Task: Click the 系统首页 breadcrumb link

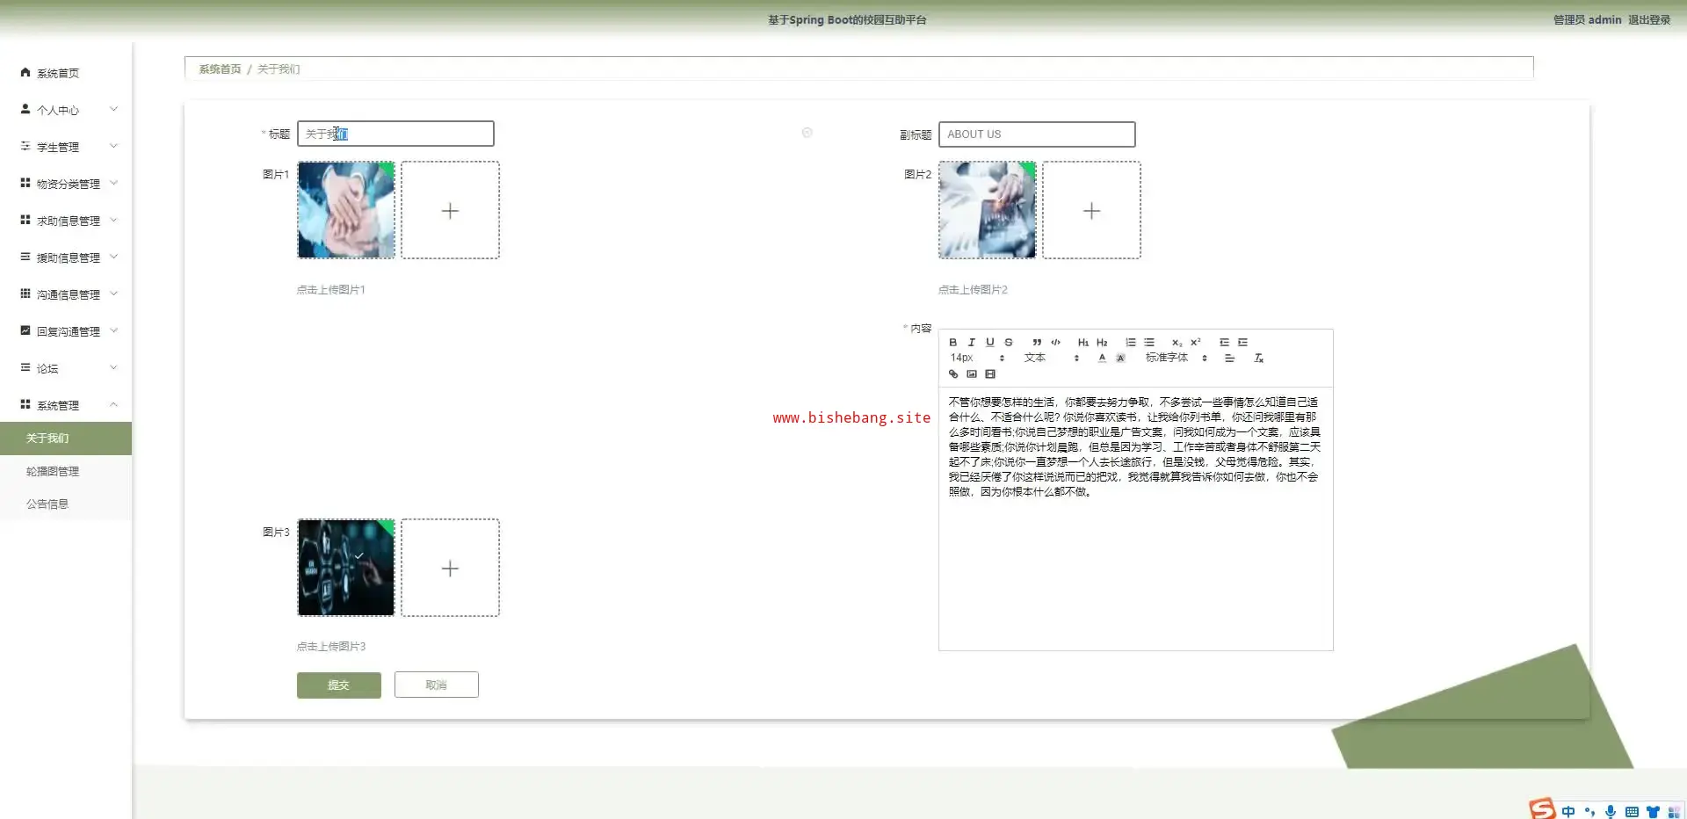Action: point(220,69)
